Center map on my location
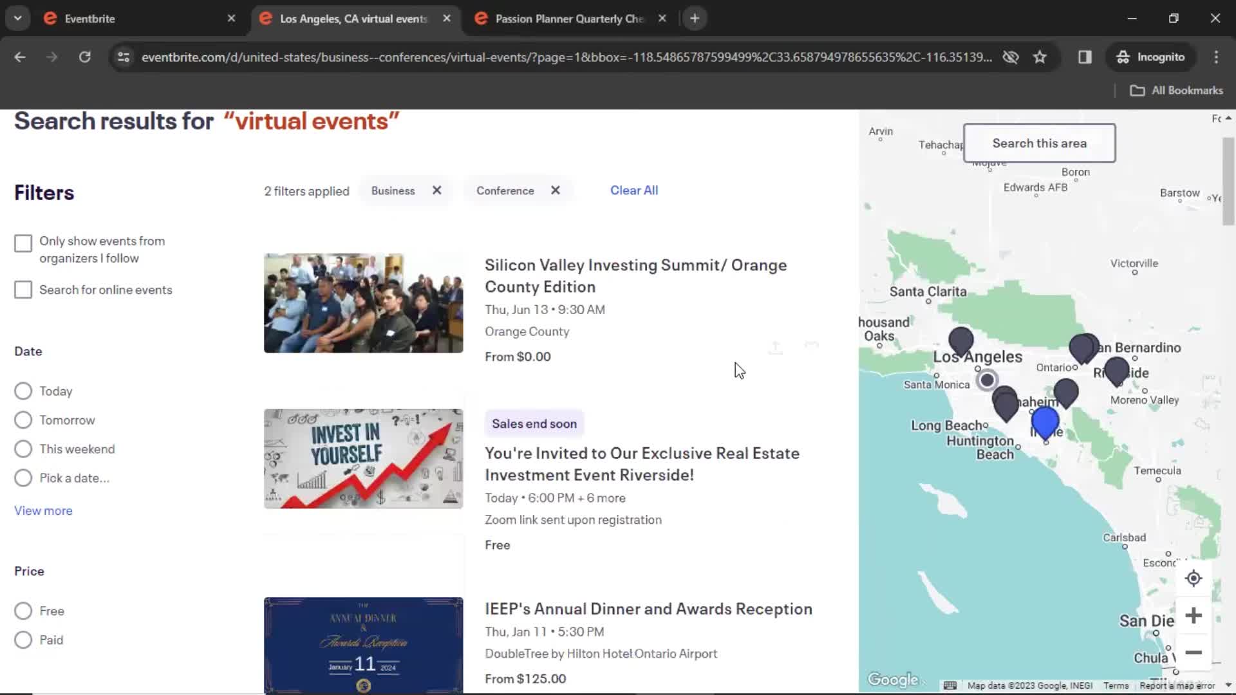The width and height of the screenshot is (1236, 695). [x=1194, y=579]
